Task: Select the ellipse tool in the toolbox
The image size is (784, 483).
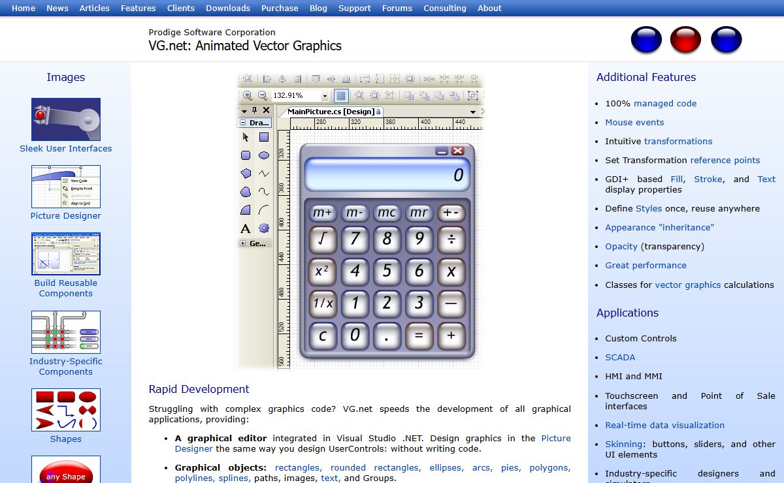Action: coord(264,155)
